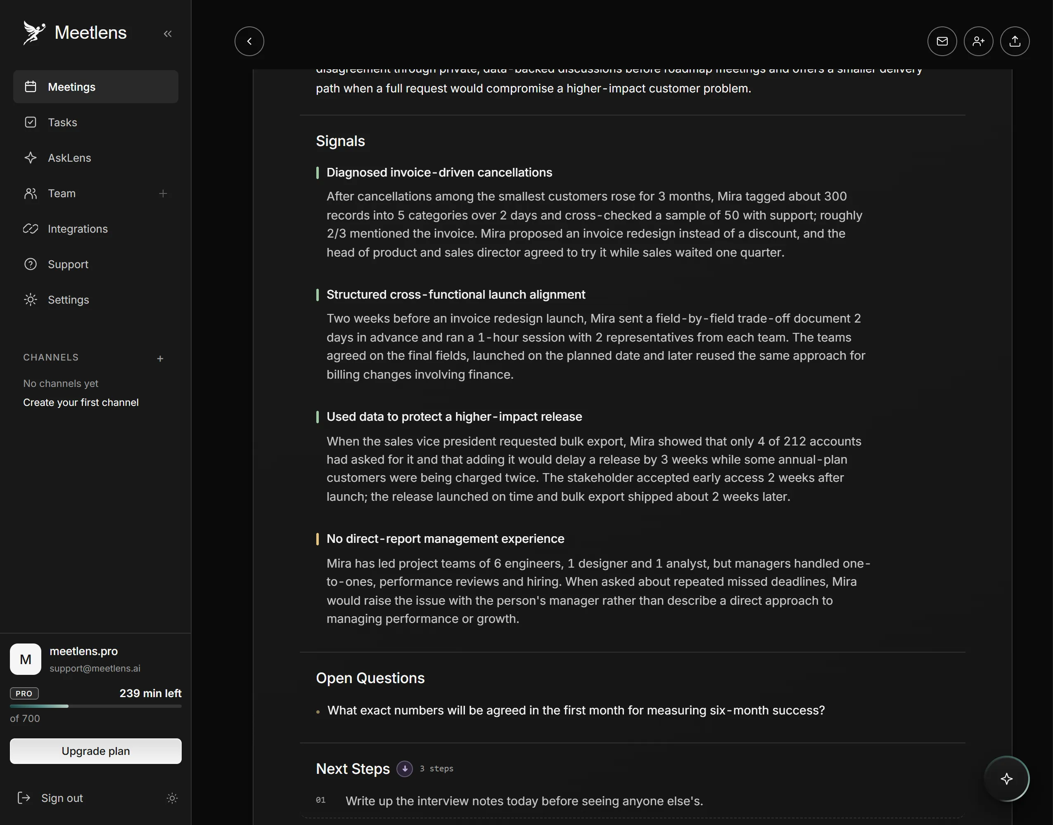Click the support@meetlens.ai email text
Viewport: 1053px width, 825px height.
pyautogui.click(x=95, y=669)
